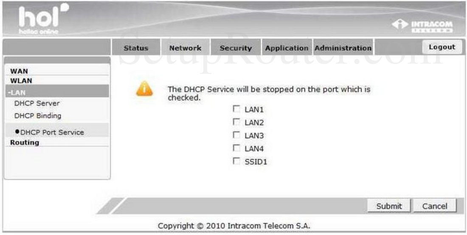
Task: Click the Submit button
Action: click(x=389, y=206)
